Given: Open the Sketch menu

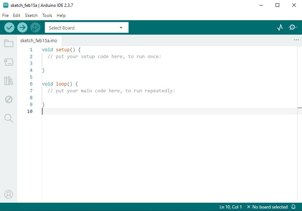Looking at the screenshot, I should (x=31, y=15).
